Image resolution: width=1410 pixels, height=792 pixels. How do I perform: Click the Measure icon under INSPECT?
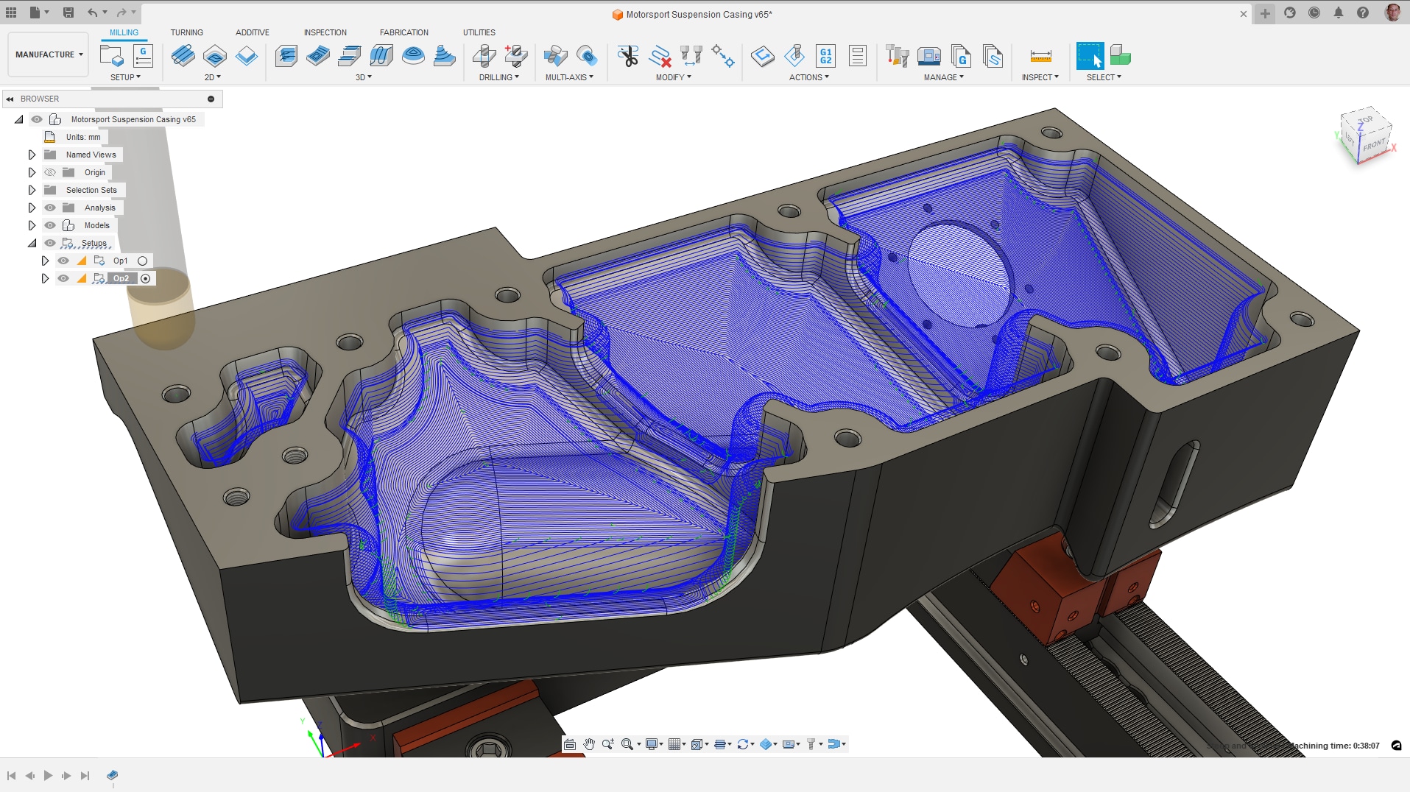[x=1039, y=57]
